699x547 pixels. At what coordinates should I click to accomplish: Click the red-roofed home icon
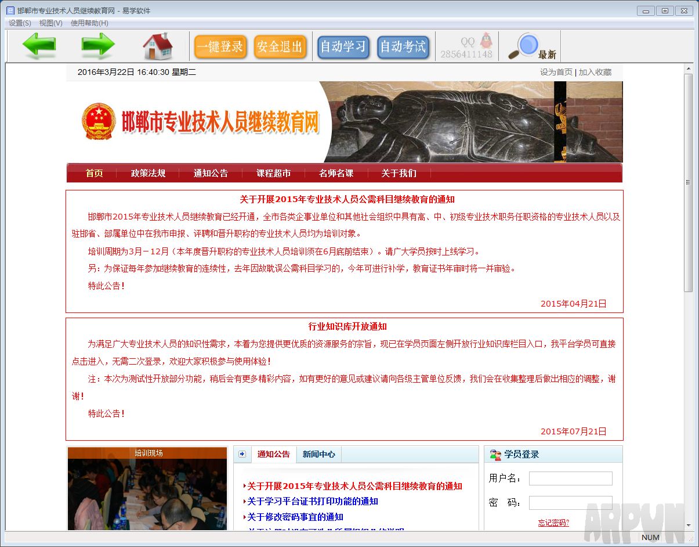(x=158, y=45)
